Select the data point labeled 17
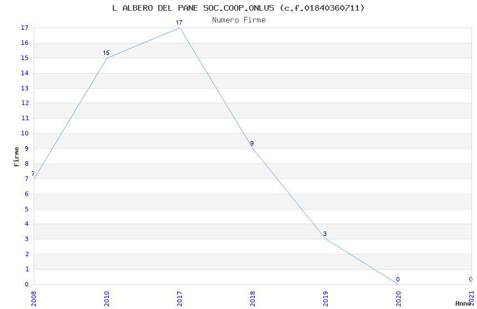This screenshot has width=477, height=309. (x=180, y=28)
